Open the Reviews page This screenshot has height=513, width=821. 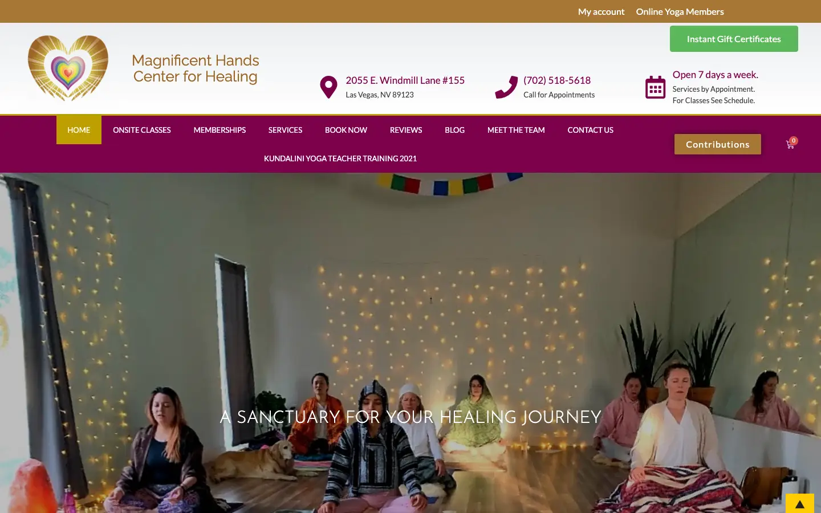click(406, 130)
